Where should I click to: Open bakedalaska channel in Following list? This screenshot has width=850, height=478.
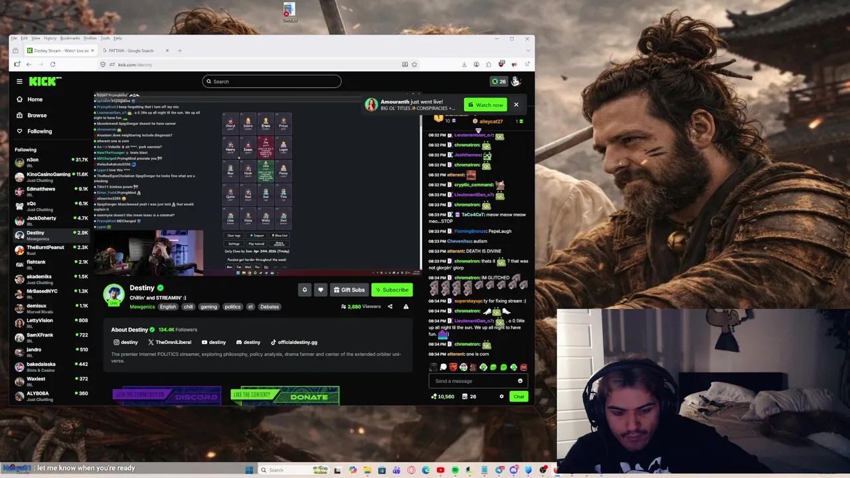pyautogui.click(x=51, y=366)
